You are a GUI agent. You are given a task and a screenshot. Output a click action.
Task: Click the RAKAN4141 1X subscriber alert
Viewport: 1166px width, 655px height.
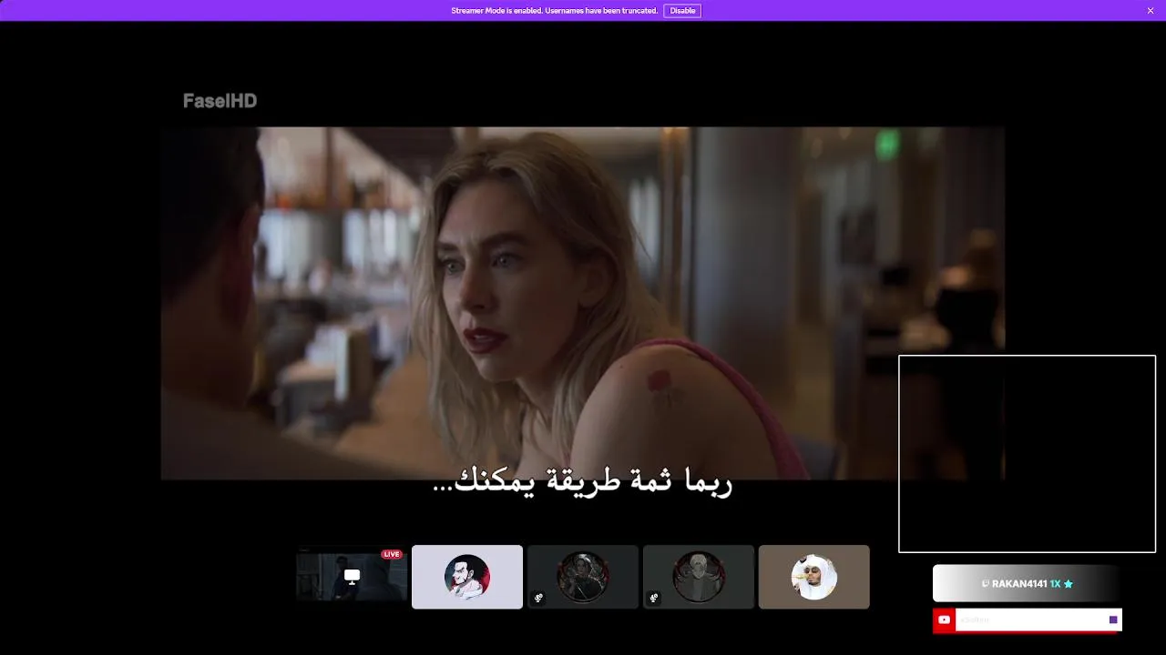[x=1027, y=584]
